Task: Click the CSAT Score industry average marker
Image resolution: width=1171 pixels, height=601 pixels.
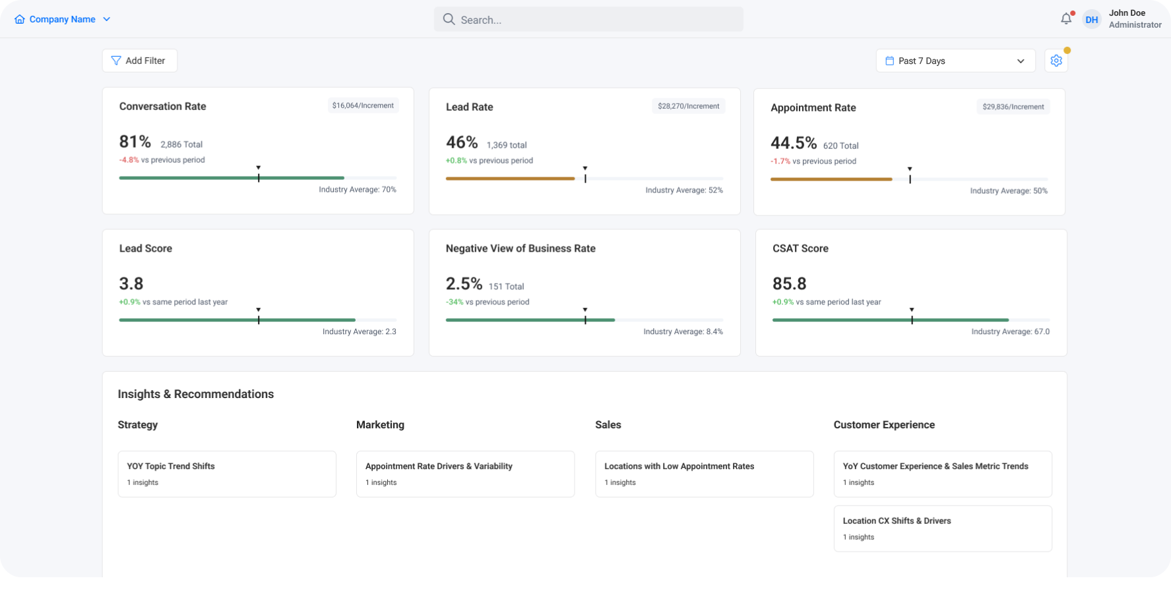Action: point(912,318)
